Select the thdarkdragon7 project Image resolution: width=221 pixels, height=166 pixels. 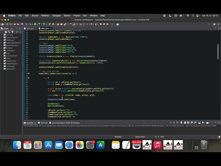click(12, 64)
